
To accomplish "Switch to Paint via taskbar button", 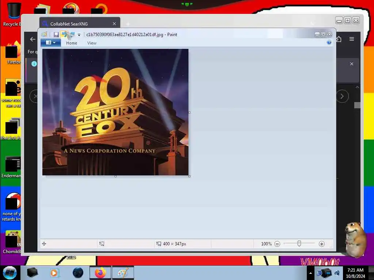I will pos(123,273).
